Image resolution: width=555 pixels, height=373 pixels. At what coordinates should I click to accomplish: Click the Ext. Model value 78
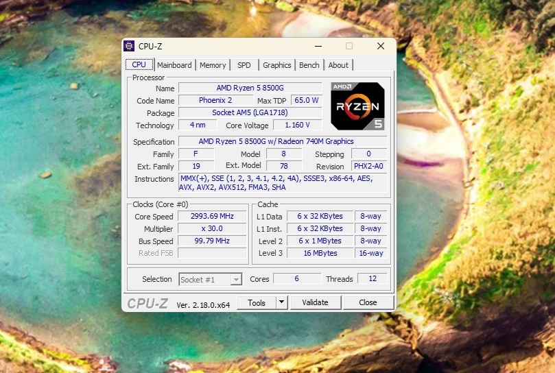pos(284,166)
